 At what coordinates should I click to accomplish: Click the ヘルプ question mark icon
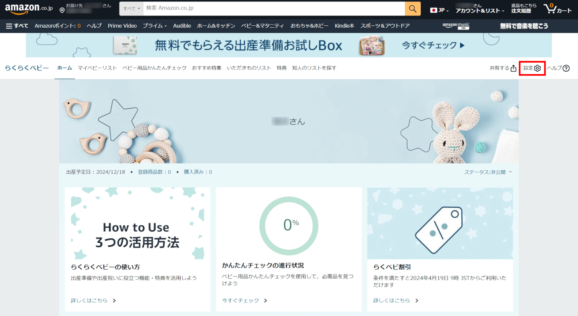pyautogui.click(x=566, y=68)
